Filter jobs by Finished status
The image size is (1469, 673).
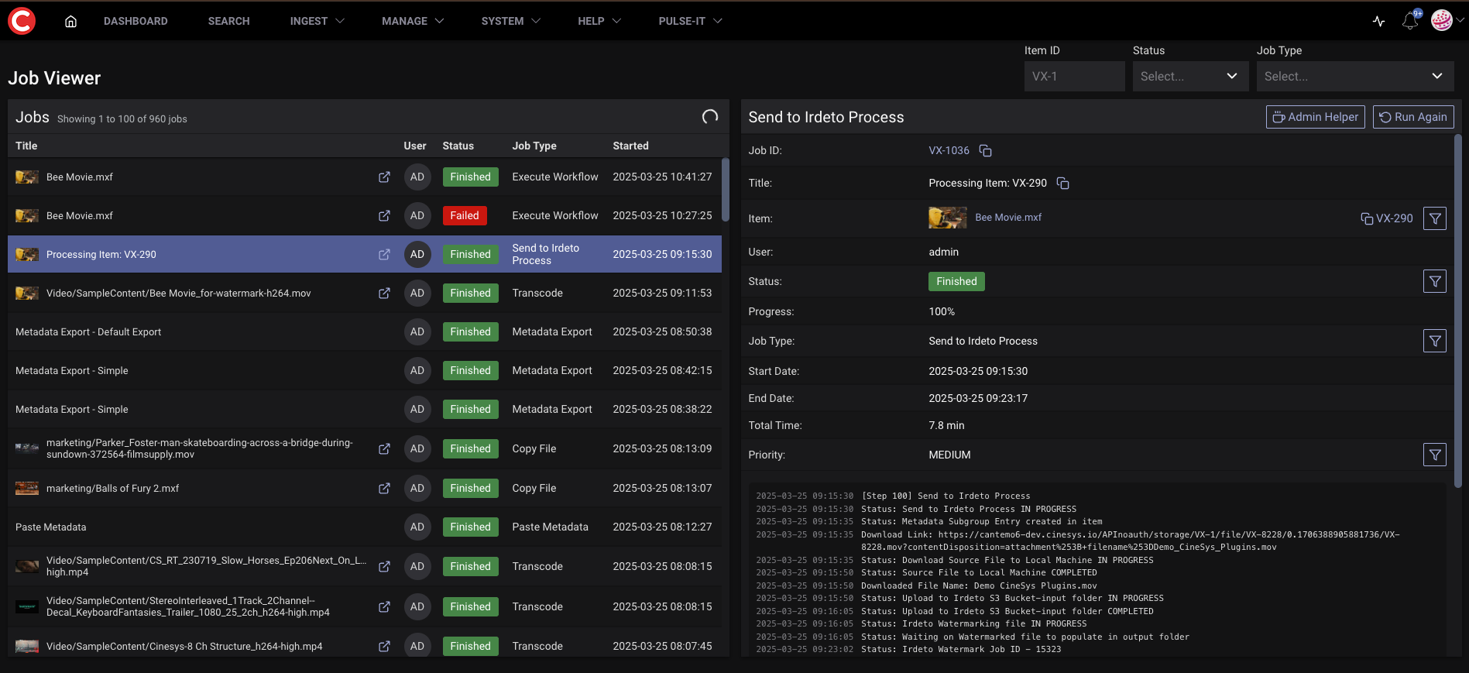pyautogui.click(x=1434, y=281)
